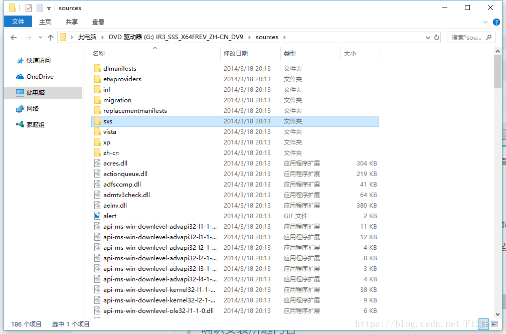Click the Refresh button in address bar

click(437, 38)
